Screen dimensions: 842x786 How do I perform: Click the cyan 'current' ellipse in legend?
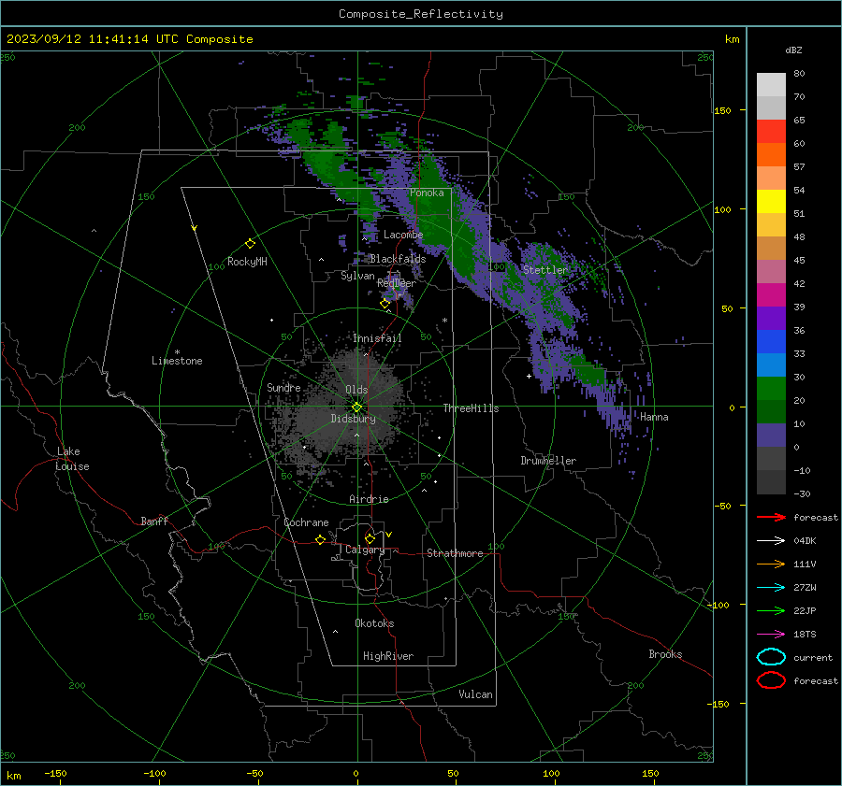[771, 657]
